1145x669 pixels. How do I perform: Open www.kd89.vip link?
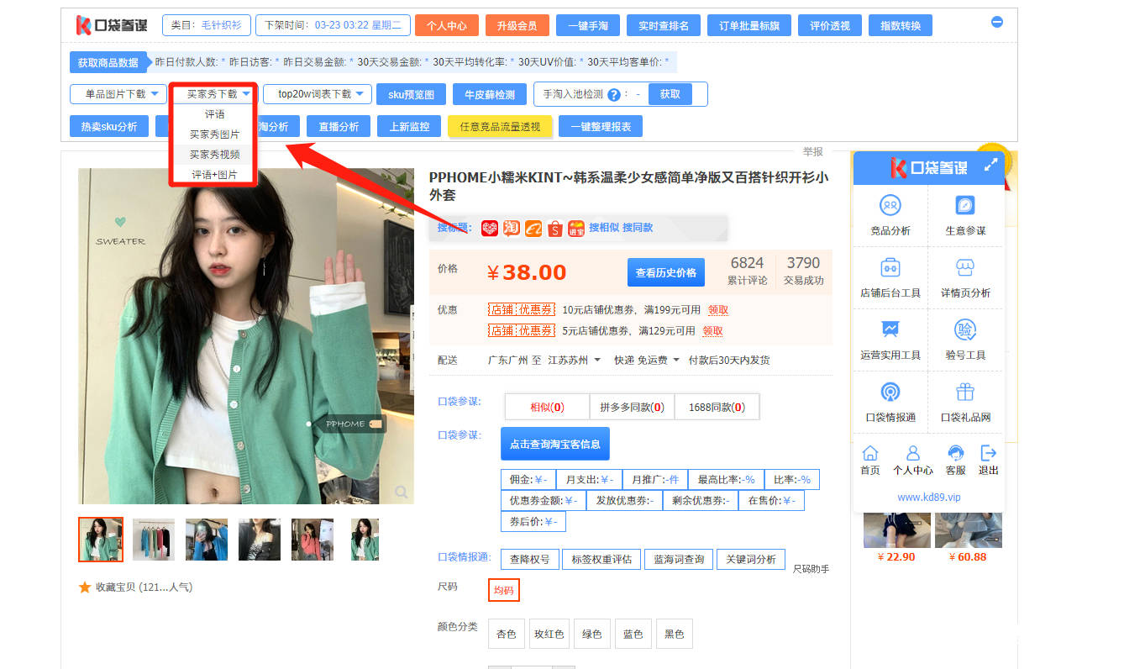pyautogui.click(x=928, y=497)
